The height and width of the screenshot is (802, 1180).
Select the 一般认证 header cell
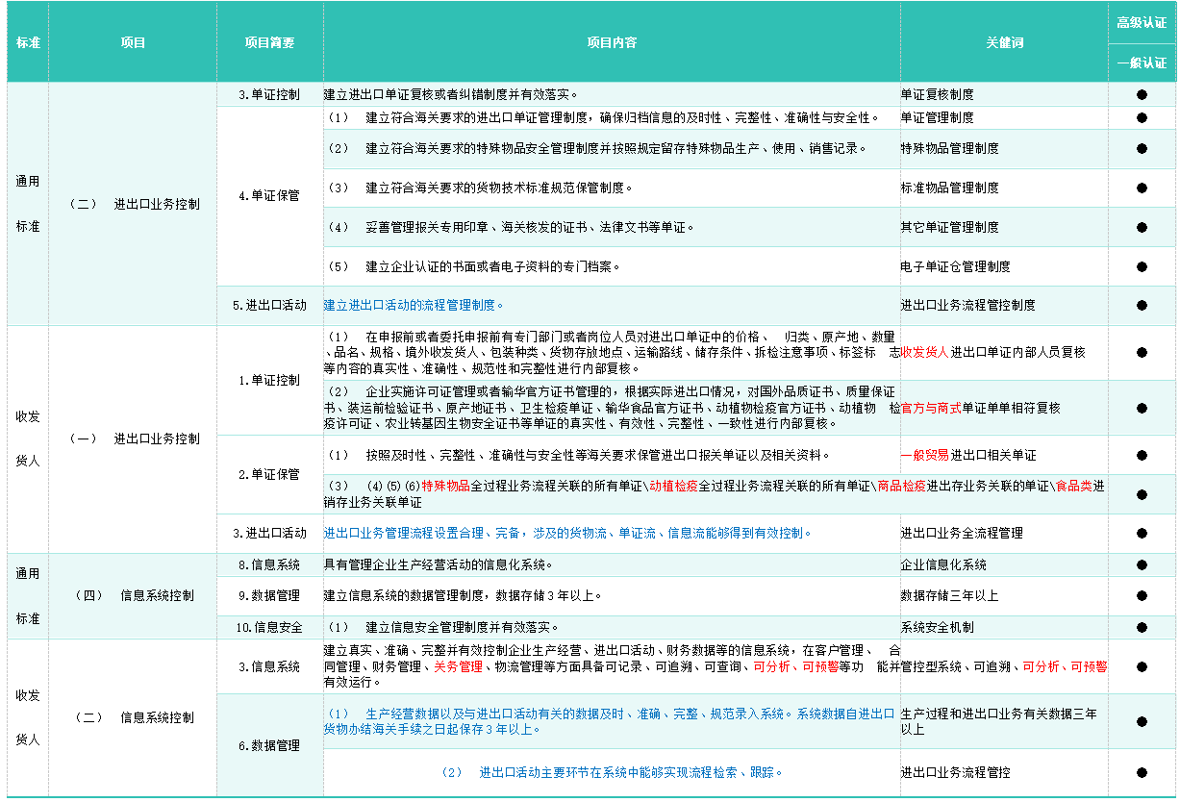coord(1142,63)
